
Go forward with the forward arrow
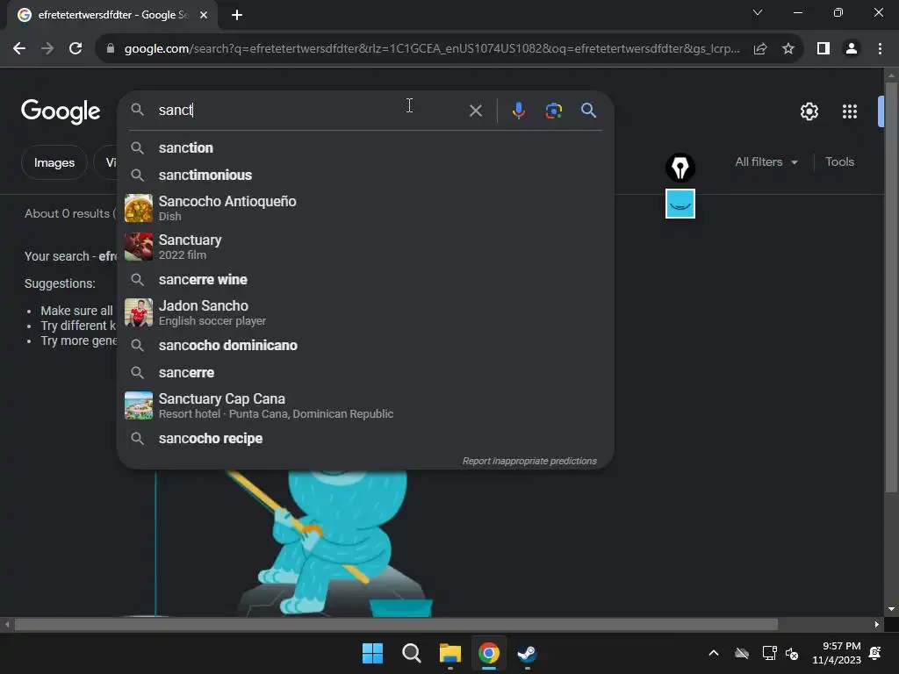[x=47, y=49]
